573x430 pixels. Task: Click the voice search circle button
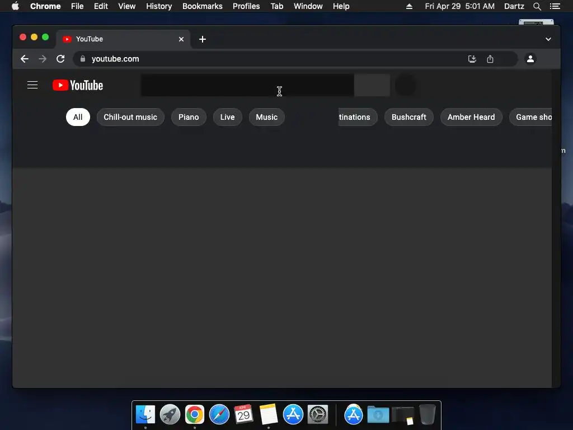pos(406,85)
